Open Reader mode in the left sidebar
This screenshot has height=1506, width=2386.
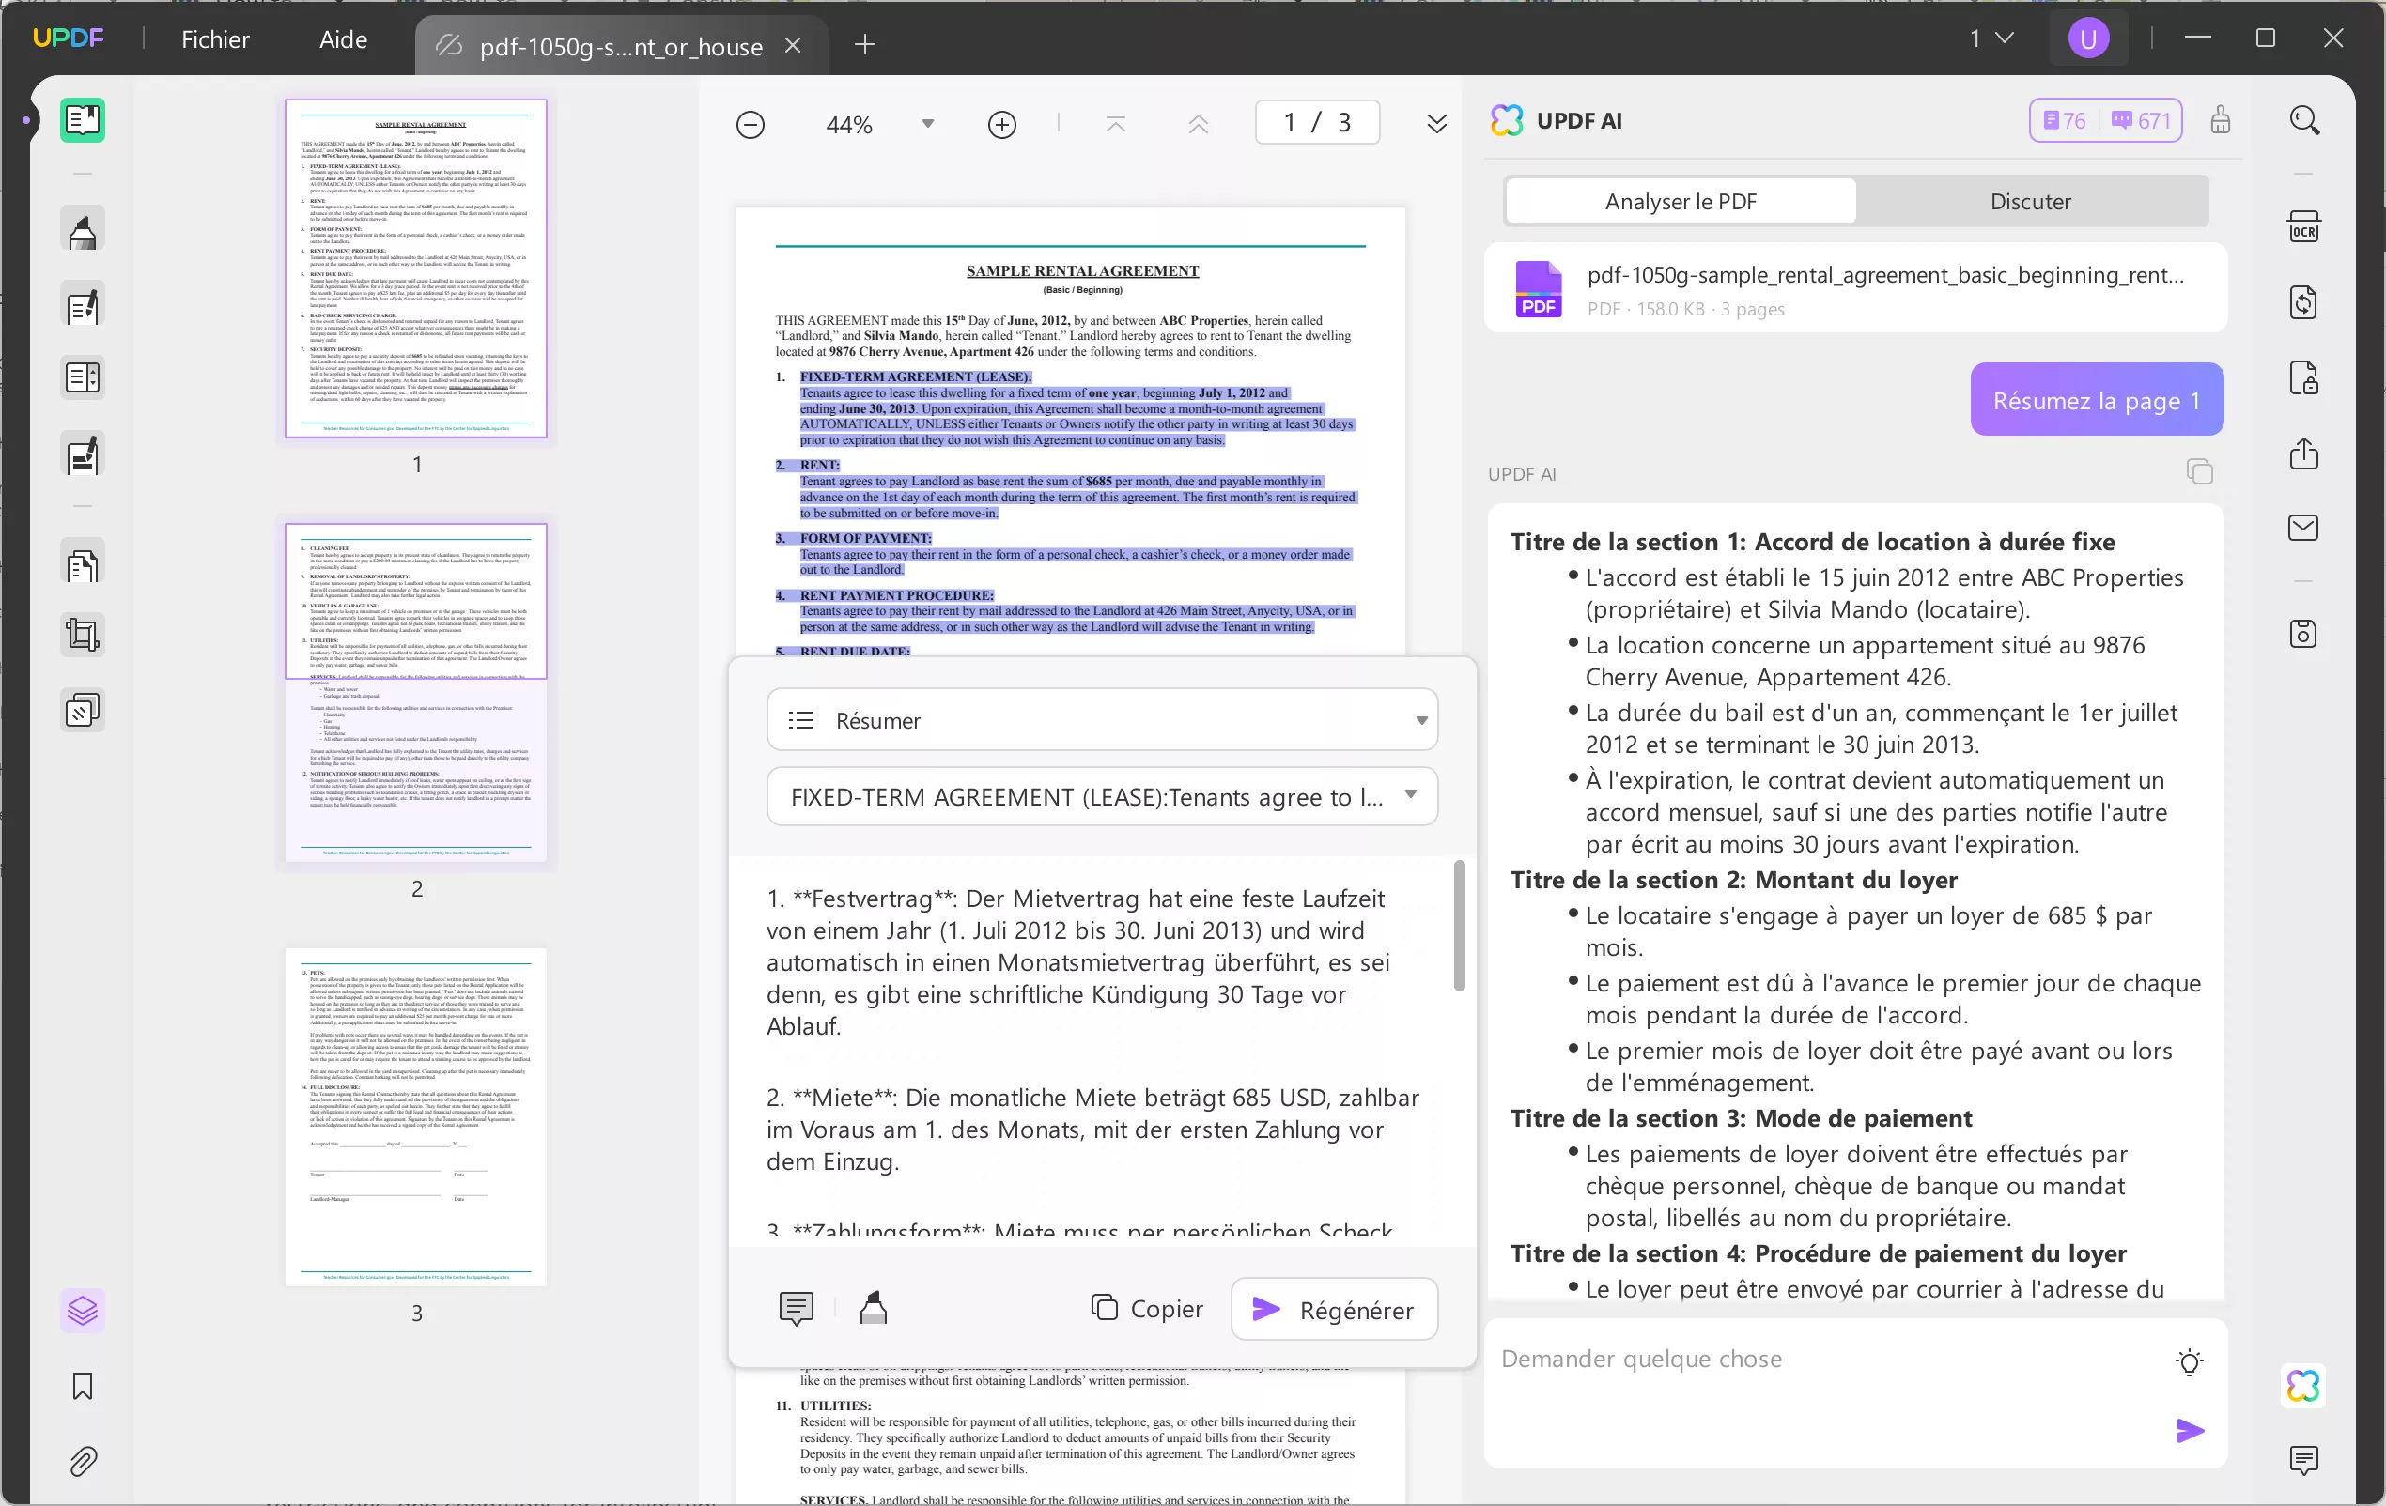(81, 120)
